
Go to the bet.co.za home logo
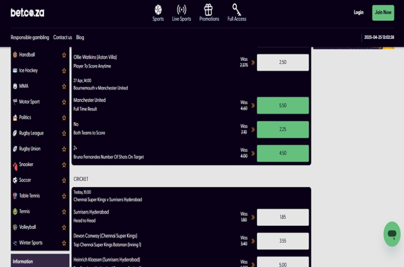tap(27, 13)
